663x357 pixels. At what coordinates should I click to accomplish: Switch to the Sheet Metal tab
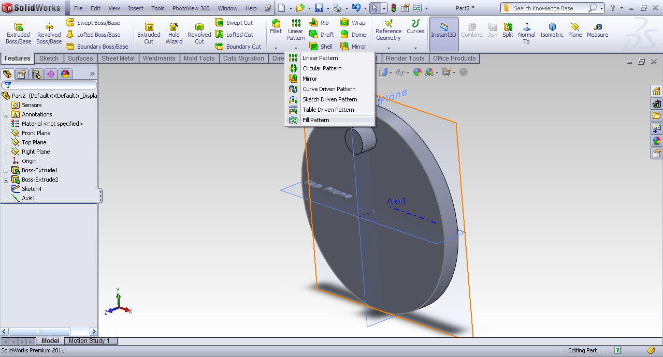click(x=118, y=58)
